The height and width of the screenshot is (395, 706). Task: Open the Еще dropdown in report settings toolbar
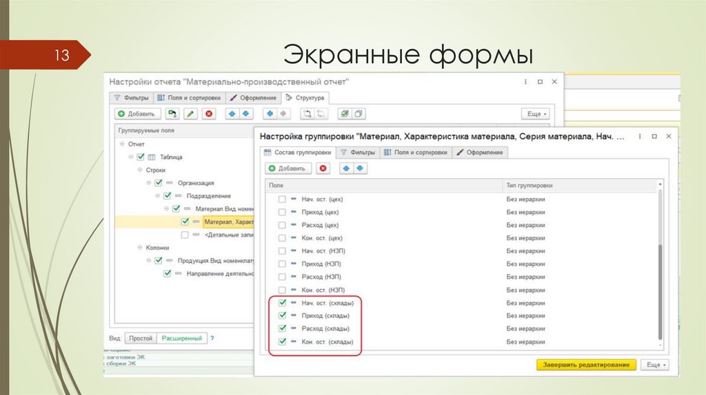pyautogui.click(x=536, y=114)
